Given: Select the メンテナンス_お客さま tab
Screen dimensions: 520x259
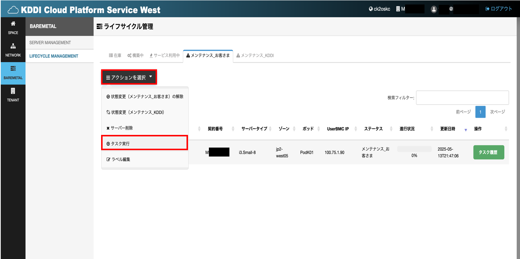Looking at the screenshot, I should [208, 56].
